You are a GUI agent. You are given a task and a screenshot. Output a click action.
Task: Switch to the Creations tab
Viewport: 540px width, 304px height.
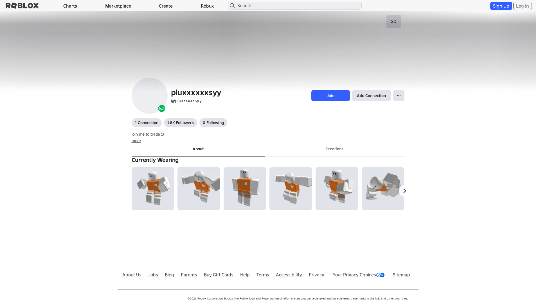334,149
